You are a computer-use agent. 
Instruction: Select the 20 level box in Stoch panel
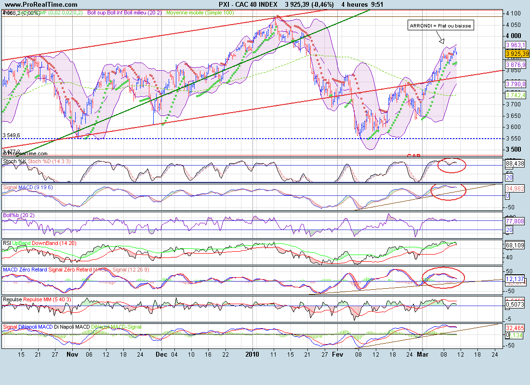509,178
